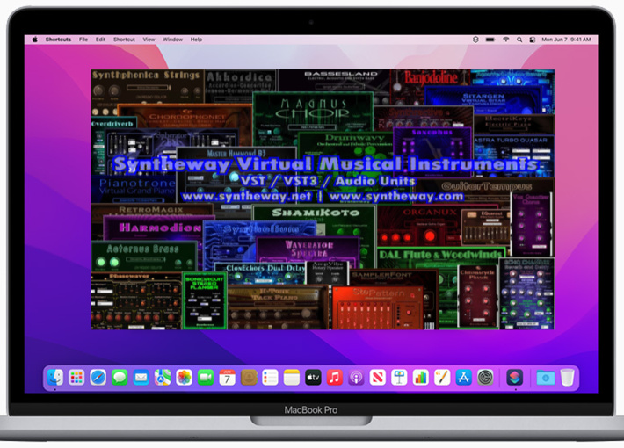Open Contacts app in the Dock
624x448 pixels.
click(x=249, y=377)
